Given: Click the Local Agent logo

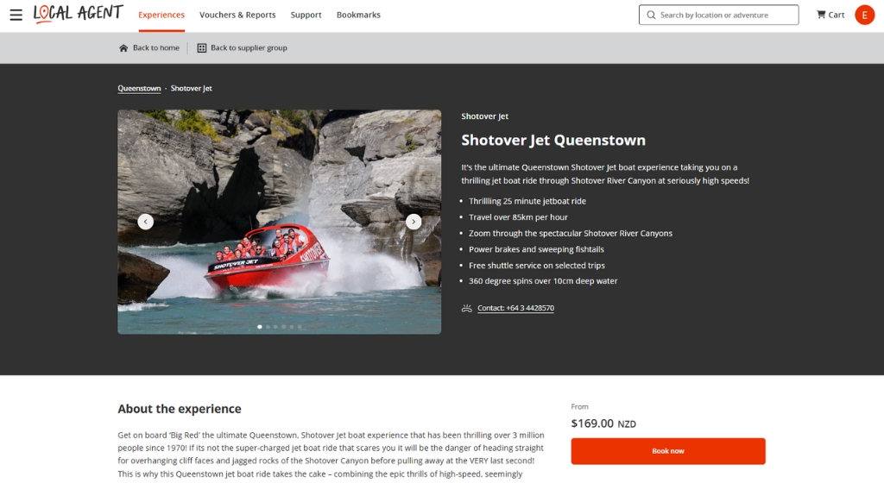Looking at the screenshot, I should (x=78, y=14).
